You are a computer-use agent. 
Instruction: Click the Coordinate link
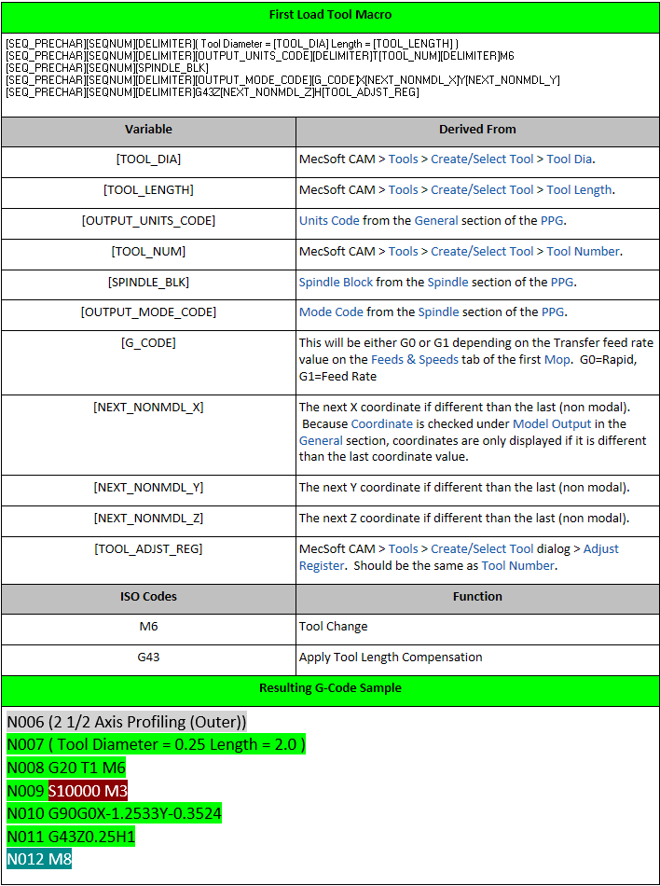click(381, 423)
